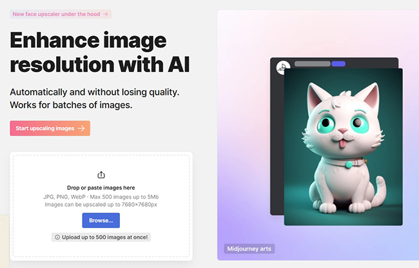Click arrow icon inside Start upscaling button

coord(81,128)
